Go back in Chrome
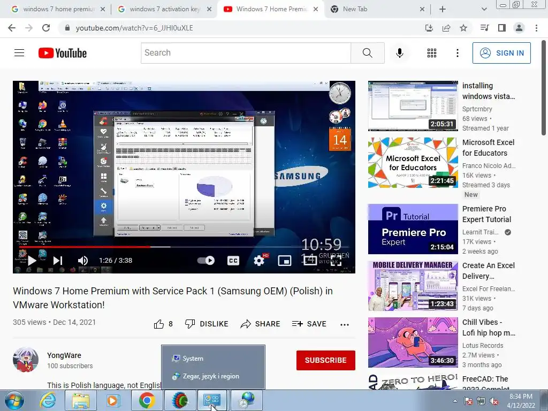The width and height of the screenshot is (548, 411). (12, 28)
